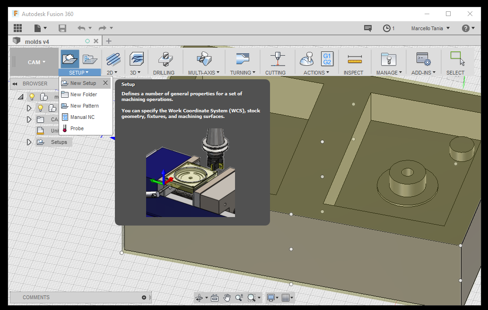Screen dimensions: 488x310
Task: Choose New Folder from the Setup menu
Action: 86,94
